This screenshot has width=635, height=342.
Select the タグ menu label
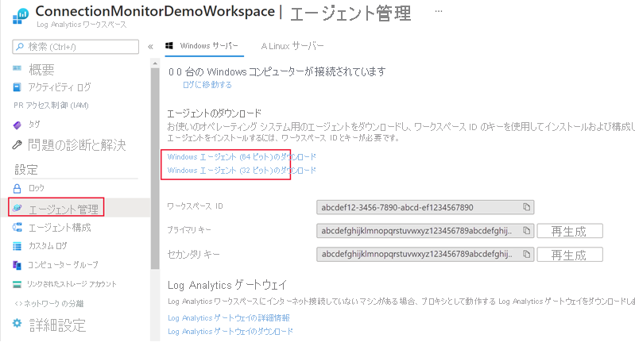(34, 125)
